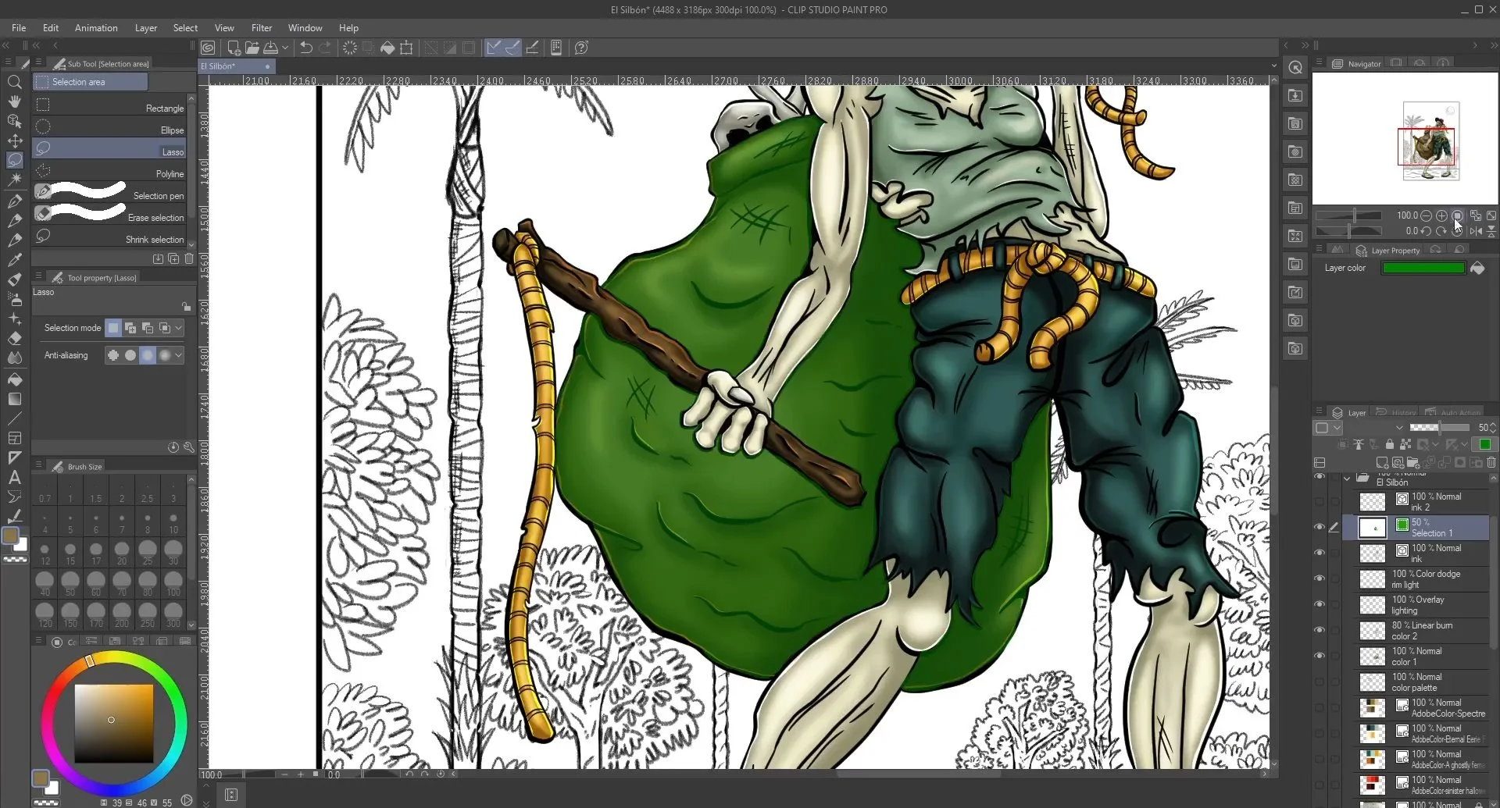Delete sub tool with trash icon
The width and height of the screenshot is (1500, 808).
point(188,258)
